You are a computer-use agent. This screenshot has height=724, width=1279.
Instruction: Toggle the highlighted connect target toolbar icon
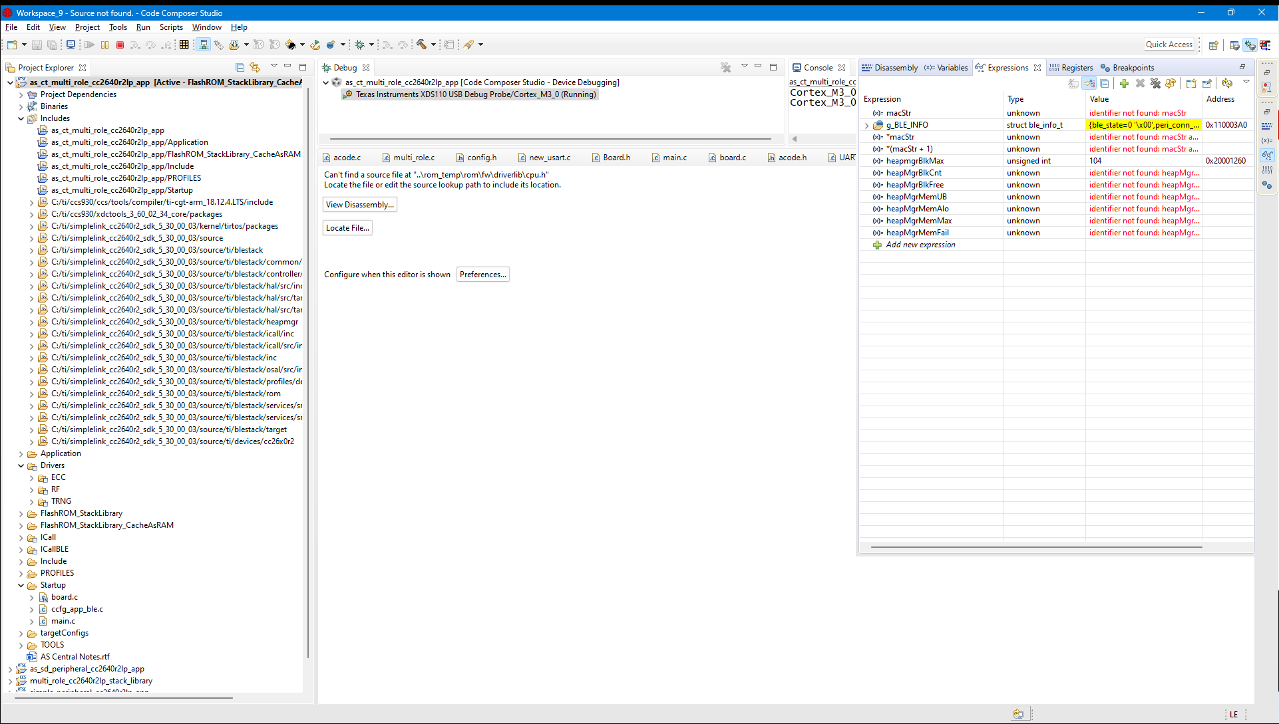[x=203, y=45]
